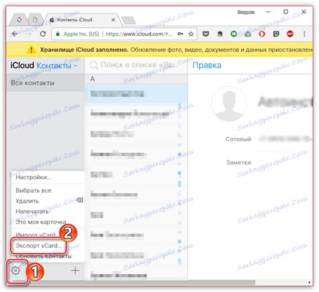The image size is (319, 292).
Task: Click the iCloud storage full warning icon
Action: coord(31,49)
